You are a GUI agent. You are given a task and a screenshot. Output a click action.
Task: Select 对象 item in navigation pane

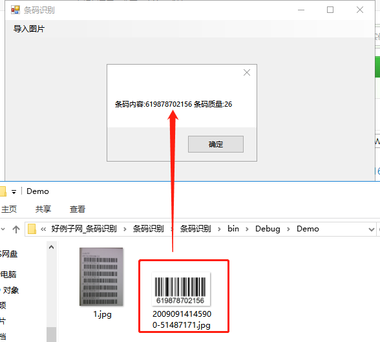click(x=10, y=290)
